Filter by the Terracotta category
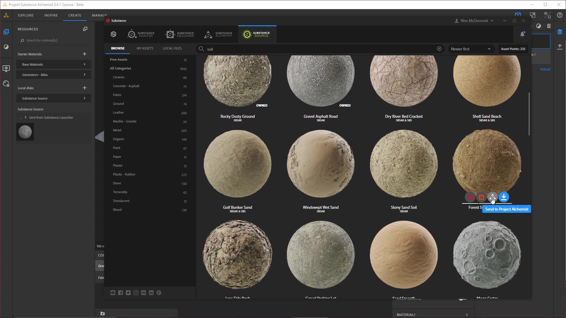 click(x=120, y=192)
